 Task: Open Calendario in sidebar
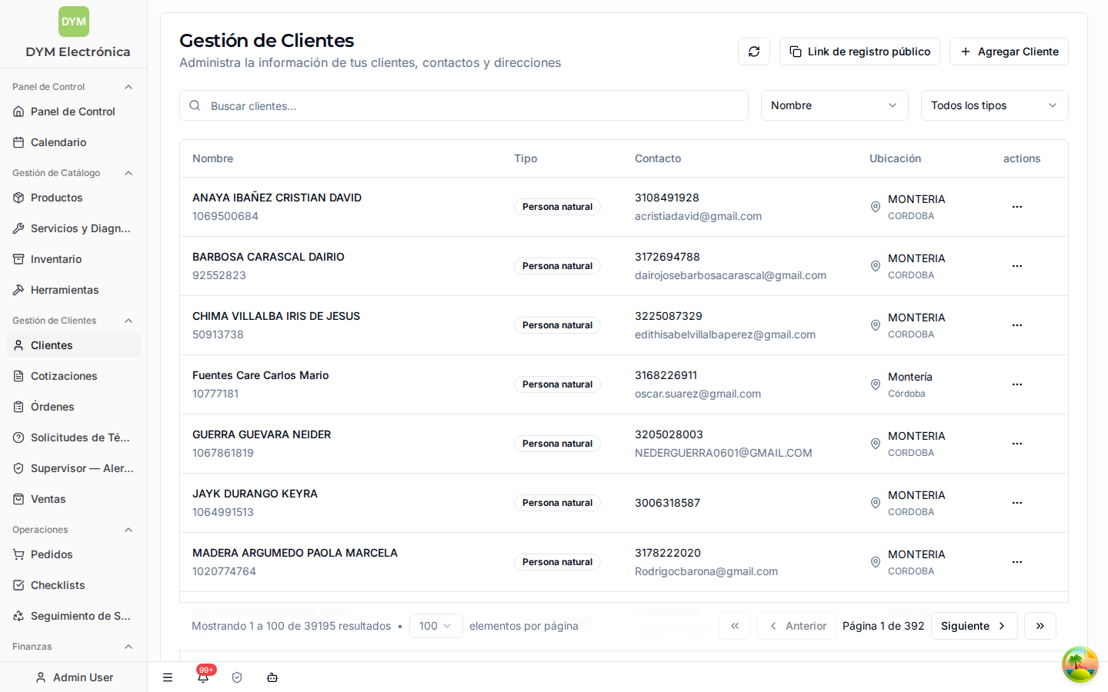pos(73,142)
